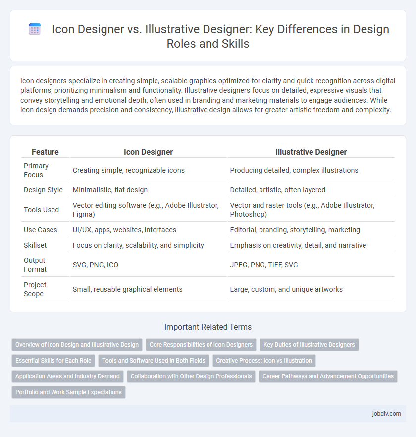Click 'Large, custom, and unique artworks' cell
The image size is (416, 437).
click(311, 289)
